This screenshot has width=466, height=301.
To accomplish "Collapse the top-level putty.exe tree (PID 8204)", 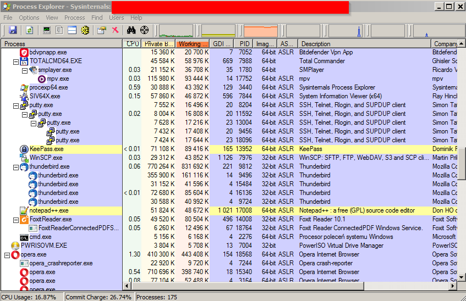I will click(16, 106).
